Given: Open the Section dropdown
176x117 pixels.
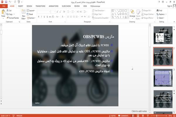Looking at the screenshot, I should [31, 18].
